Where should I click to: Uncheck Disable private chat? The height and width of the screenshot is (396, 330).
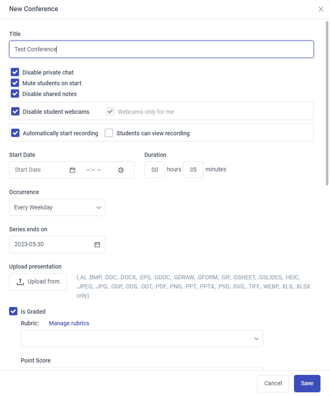pyautogui.click(x=15, y=72)
